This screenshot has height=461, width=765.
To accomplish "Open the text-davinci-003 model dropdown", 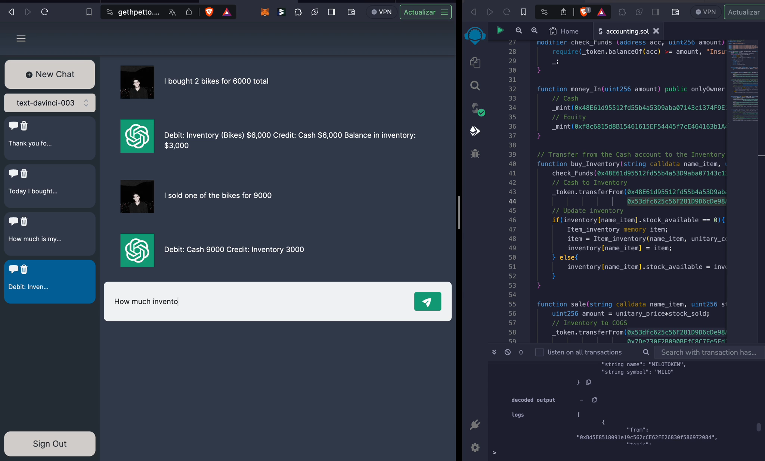I will click(x=50, y=103).
